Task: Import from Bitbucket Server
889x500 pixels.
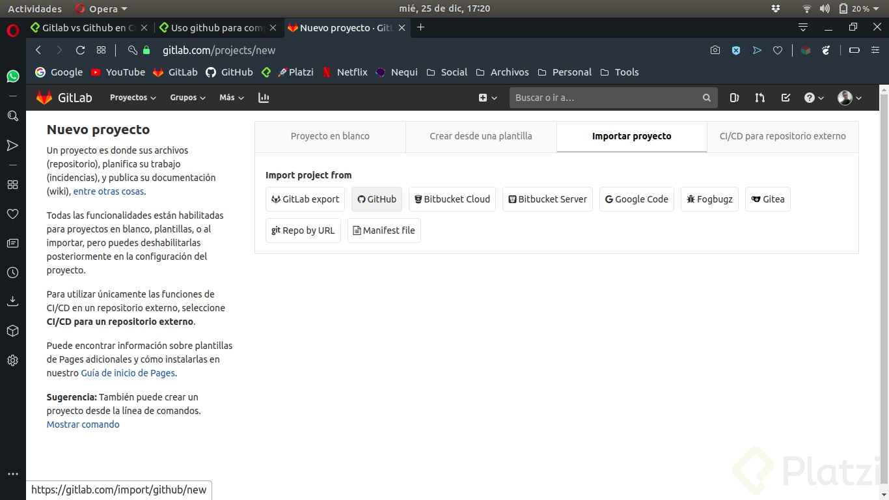Action: [547, 199]
